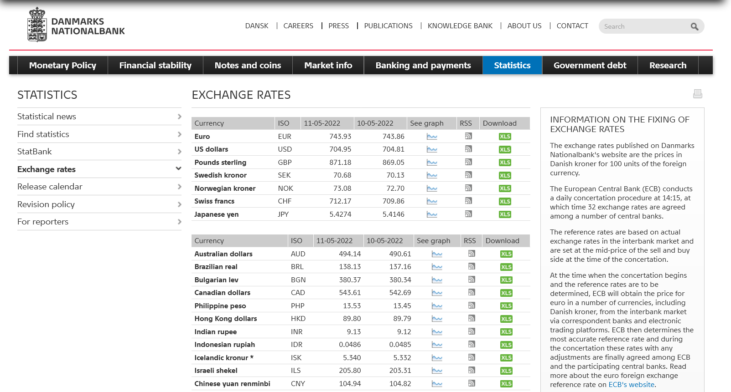Open the Market info tab
The height and width of the screenshot is (392, 731).
pos(328,65)
